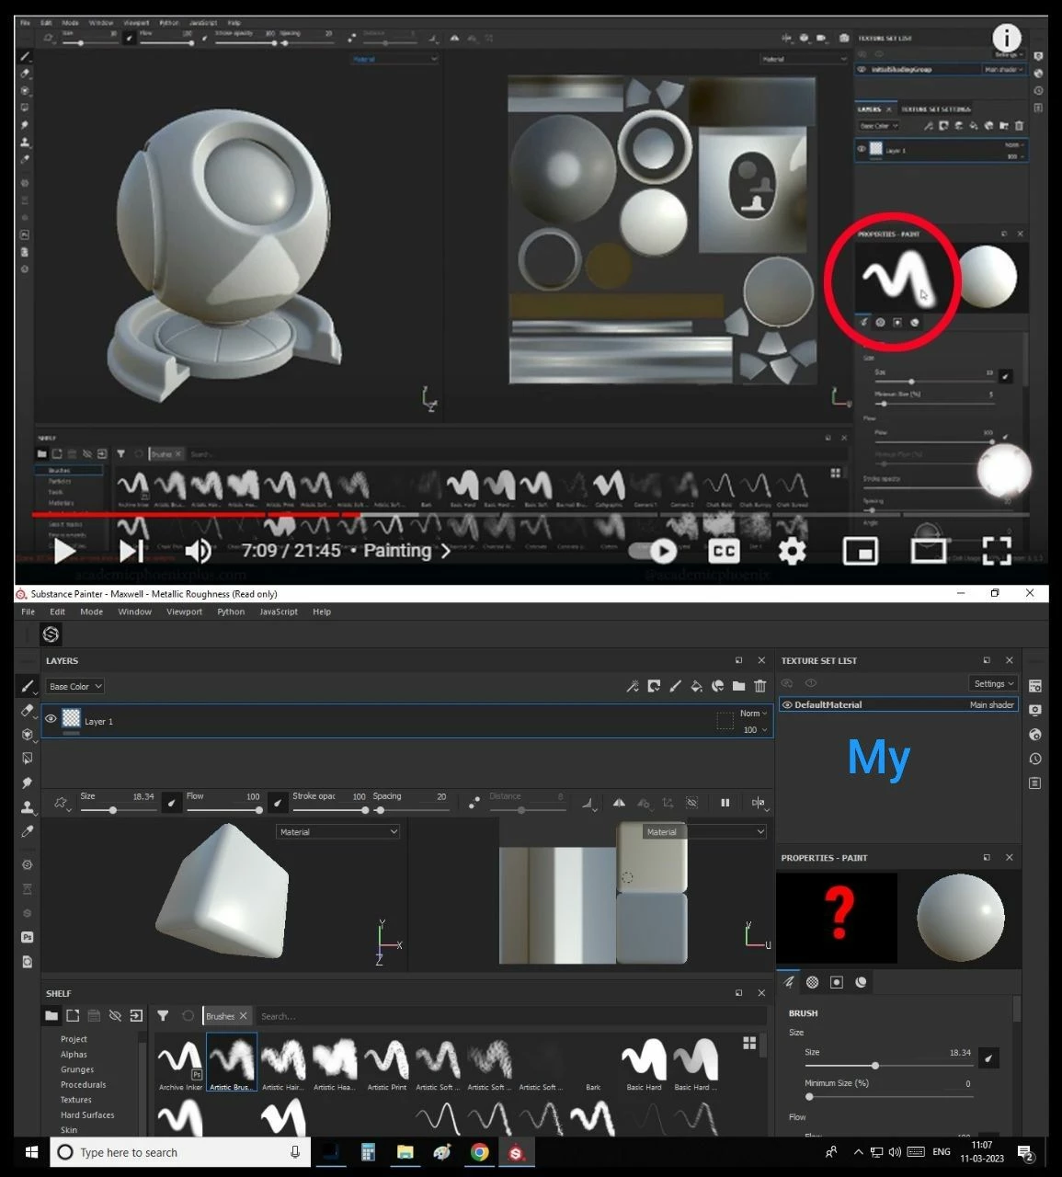The image size is (1062, 1177).
Task: Select the Polygon Fill tool
Action: pyautogui.click(x=27, y=758)
